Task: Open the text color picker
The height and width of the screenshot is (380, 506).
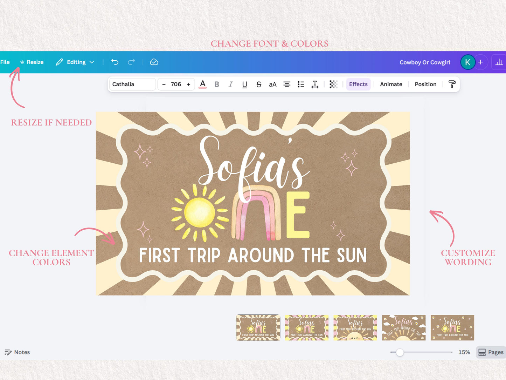Action: 203,84
